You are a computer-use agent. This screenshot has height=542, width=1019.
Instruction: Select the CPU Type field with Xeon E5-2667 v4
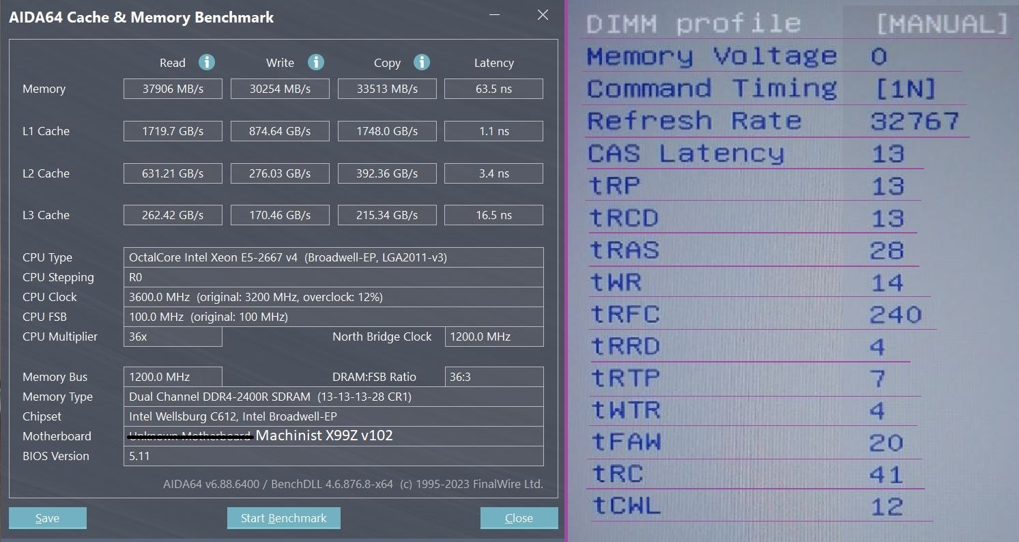[334, 257]
